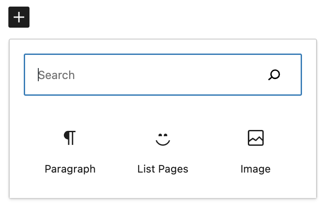The image size is (324, 209).
Task: Click the grey "Search" placeholder text
Action: 56,75
